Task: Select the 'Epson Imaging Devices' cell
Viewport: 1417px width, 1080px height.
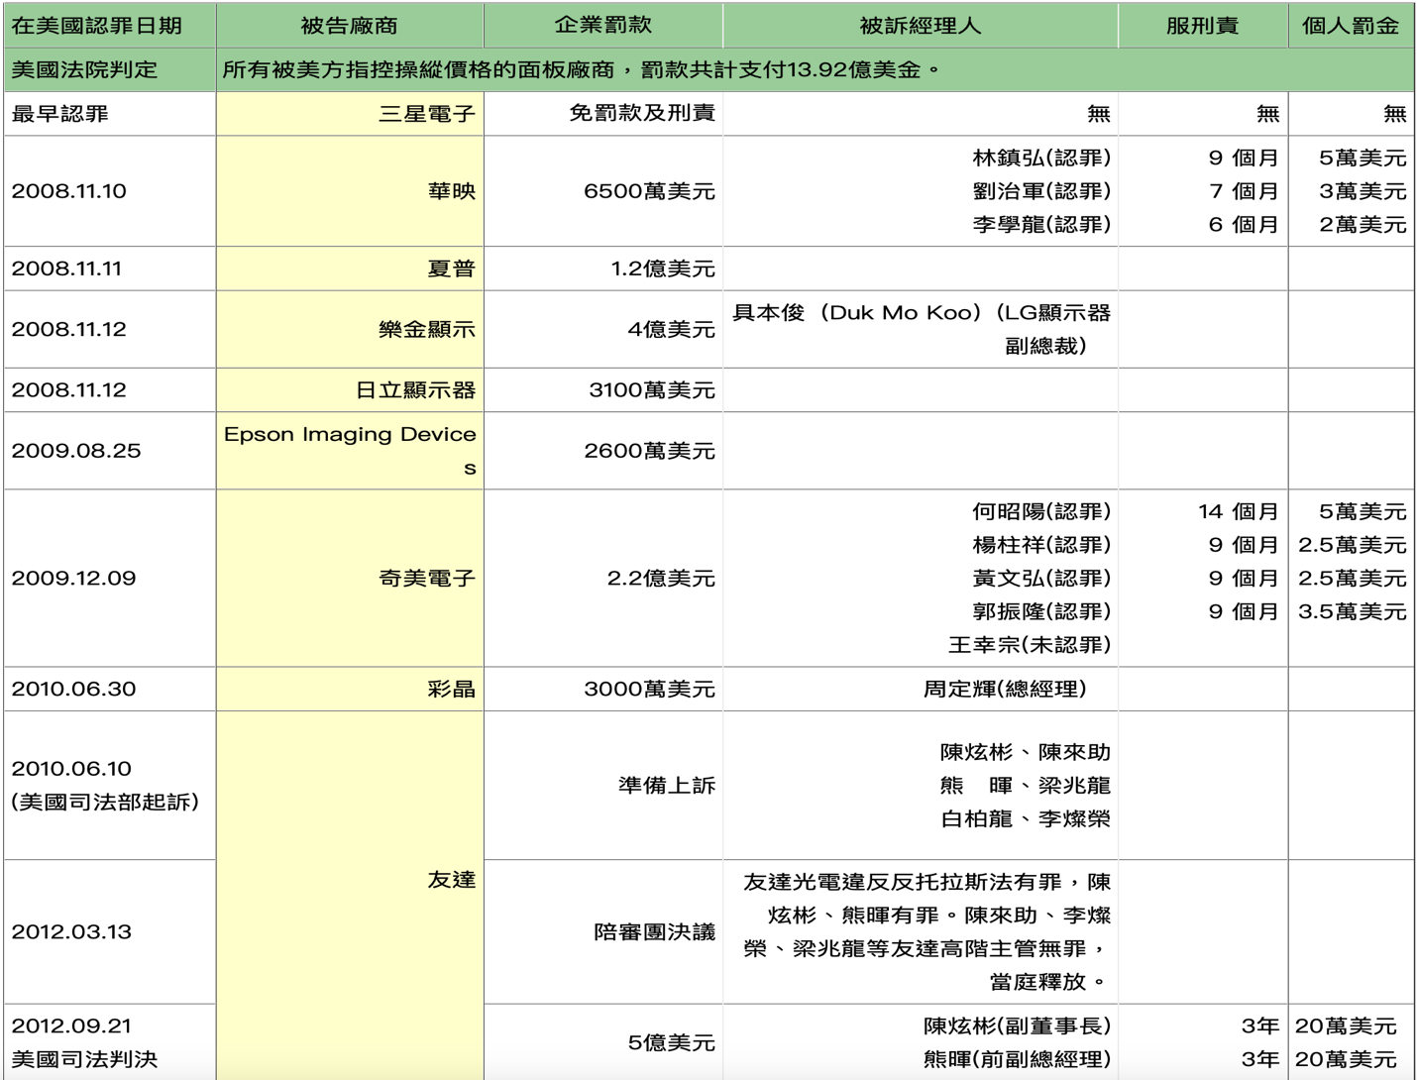Action: (x=350, y=451)
